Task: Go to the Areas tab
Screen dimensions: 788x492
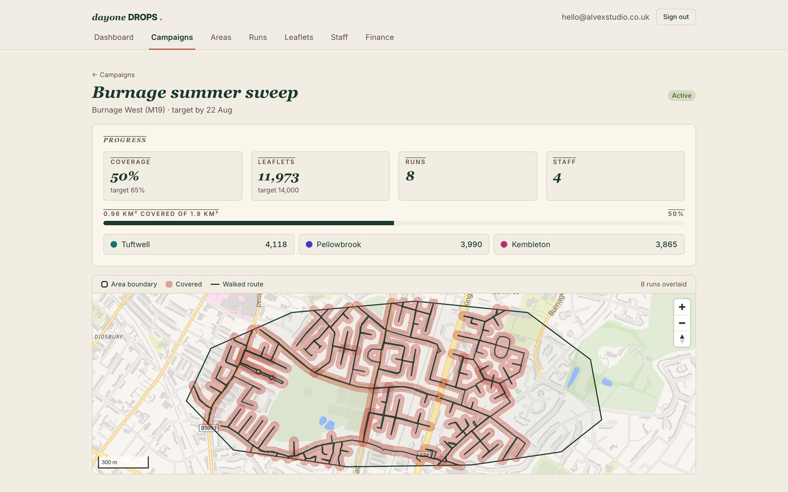Action: (221, 37)
